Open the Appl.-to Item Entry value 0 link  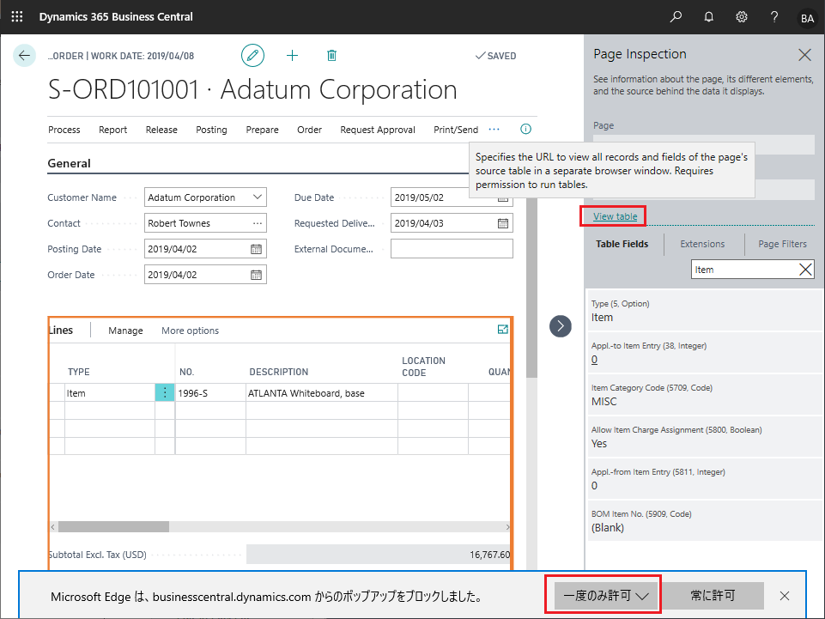[x=594, y=360]
